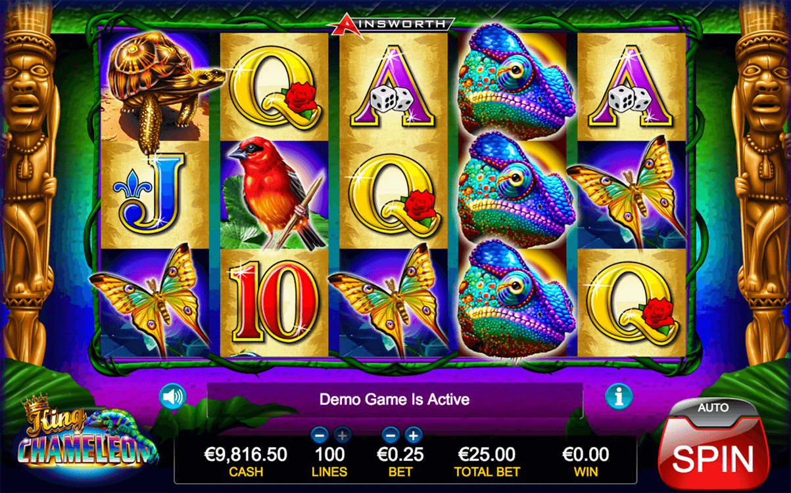
Task: Click the Demo Game Is Active banner
Action: (x=395, y=399)
